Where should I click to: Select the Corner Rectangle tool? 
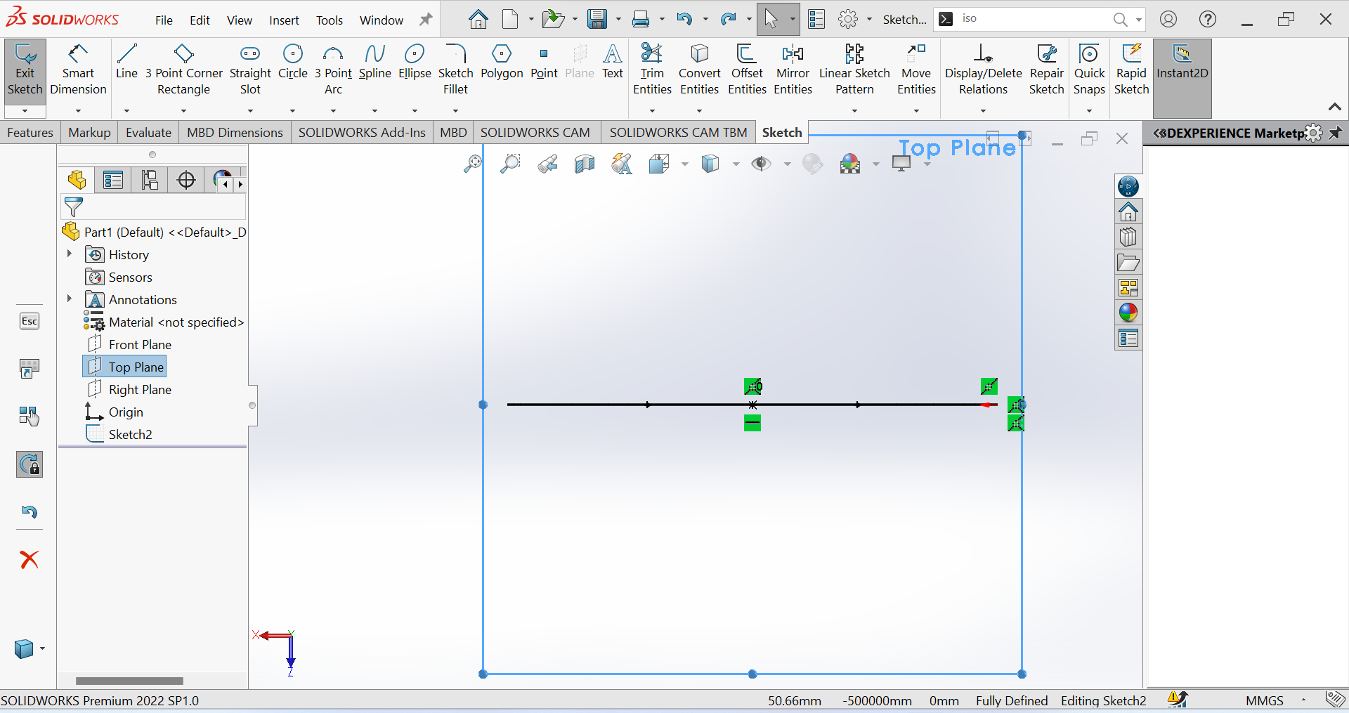coord(183,70)
